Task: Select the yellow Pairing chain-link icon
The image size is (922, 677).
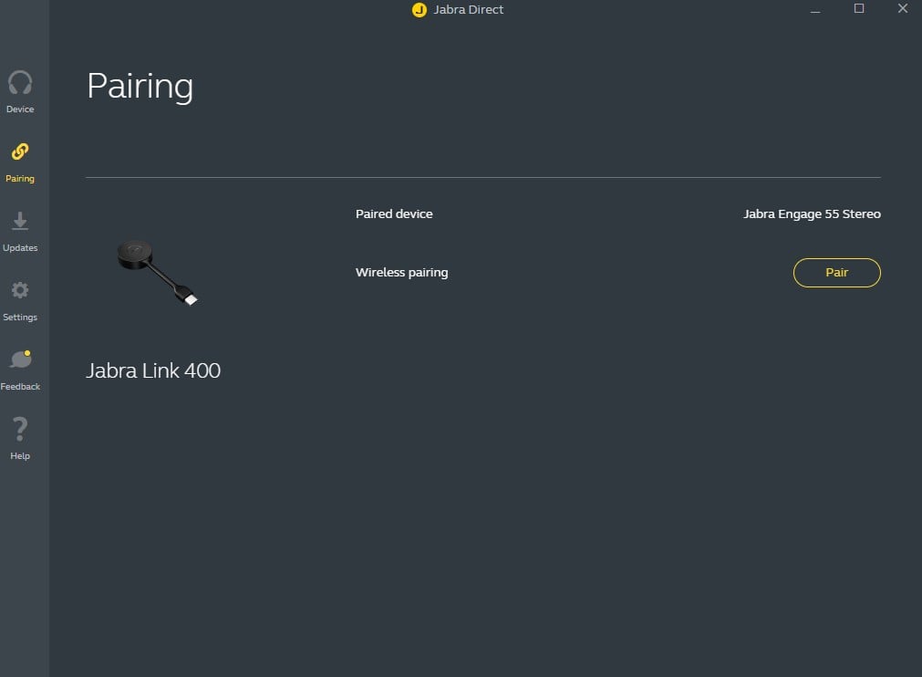Action: coord(20,151)
